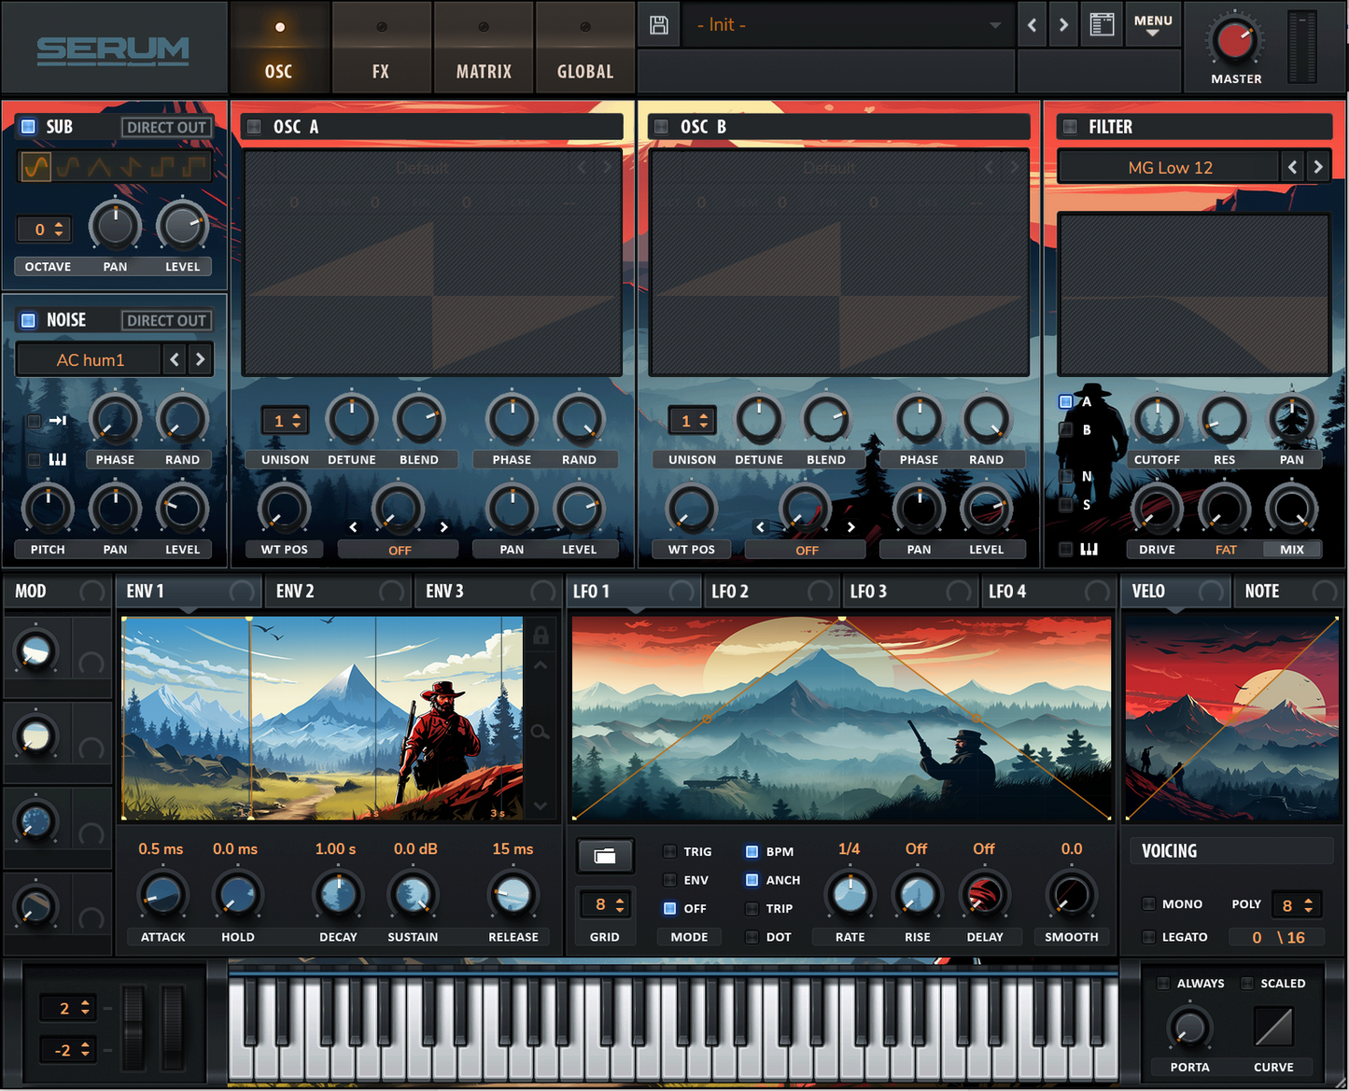The image size is (1349, 1091).
Task: Adjust the OSC A unison voice stepper
Action: point(285,421)
